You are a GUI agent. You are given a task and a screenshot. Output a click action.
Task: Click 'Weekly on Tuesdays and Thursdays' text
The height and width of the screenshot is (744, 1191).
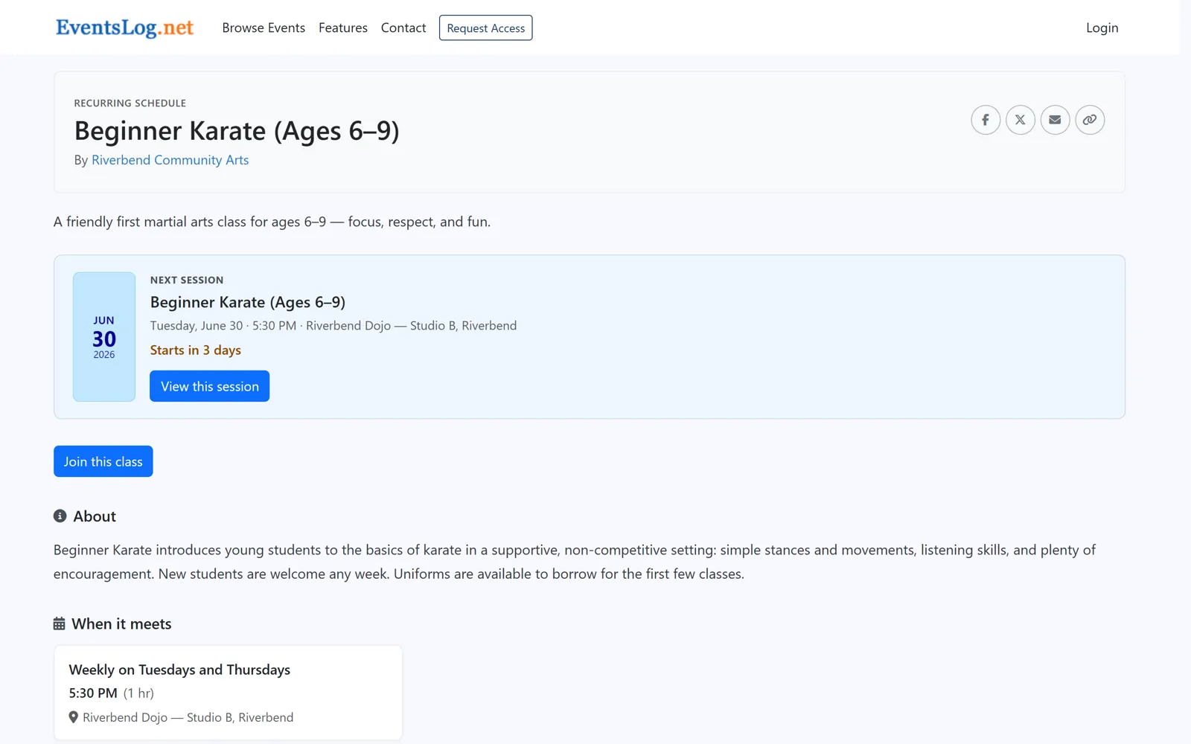click(179, 670)
